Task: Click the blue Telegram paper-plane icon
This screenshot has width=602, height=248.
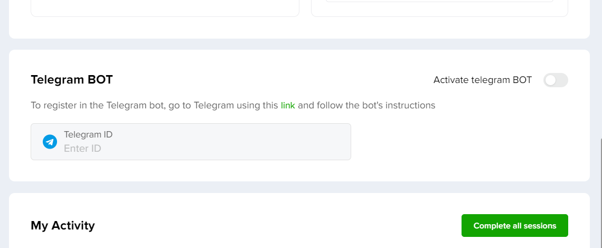Action: 50,142
